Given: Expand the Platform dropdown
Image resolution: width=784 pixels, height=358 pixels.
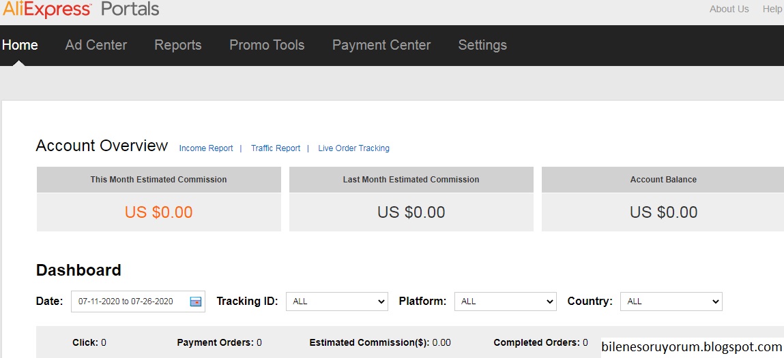Looking at the screenshot, I should tap(505, 302).
